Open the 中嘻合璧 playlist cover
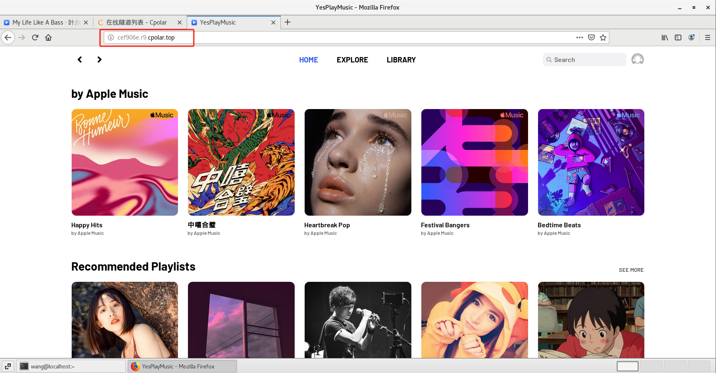Viewport: 716px width, 373px height. [x=241, y=162]
